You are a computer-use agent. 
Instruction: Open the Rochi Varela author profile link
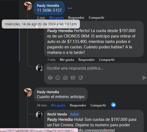coord(57,114)
